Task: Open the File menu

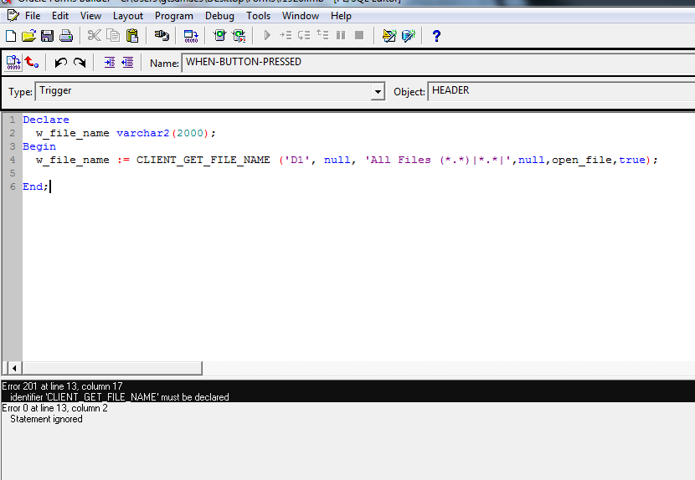Action: tap(33, 16)
